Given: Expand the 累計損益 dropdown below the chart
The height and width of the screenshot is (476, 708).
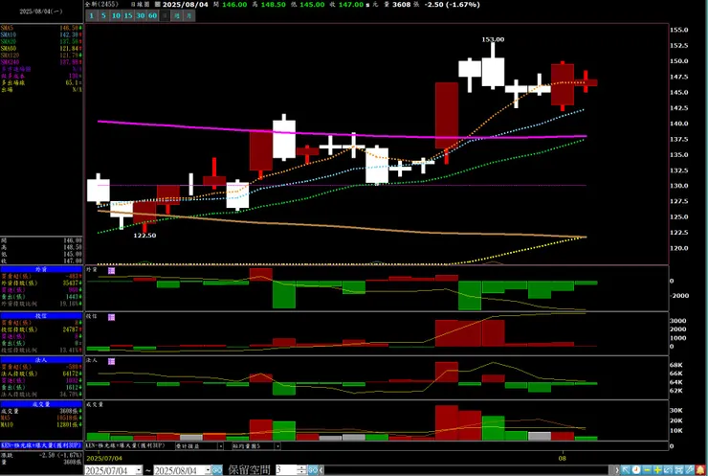Looking at the screenshot, I should (220, 446).
